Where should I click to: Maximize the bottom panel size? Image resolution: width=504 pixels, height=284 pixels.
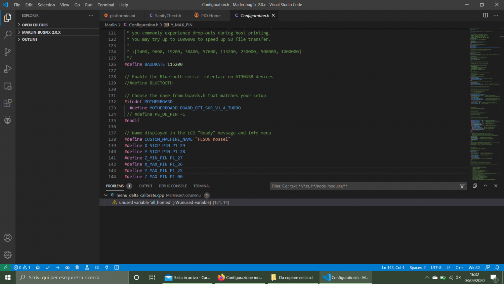click(x=485, y=186)
